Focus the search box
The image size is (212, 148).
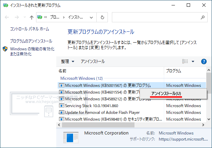tap(159, 17)
